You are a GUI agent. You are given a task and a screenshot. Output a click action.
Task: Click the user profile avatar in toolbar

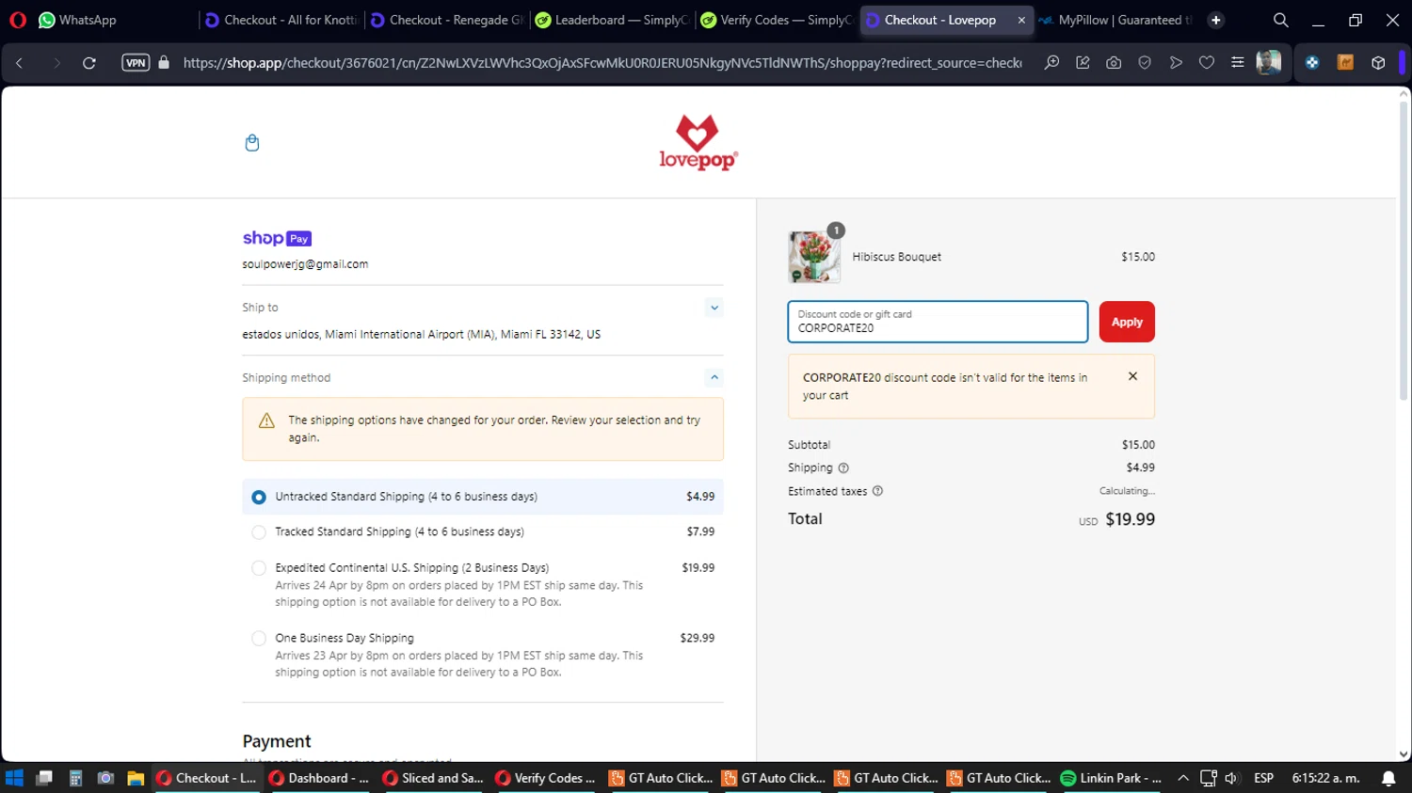point(1269,63)
